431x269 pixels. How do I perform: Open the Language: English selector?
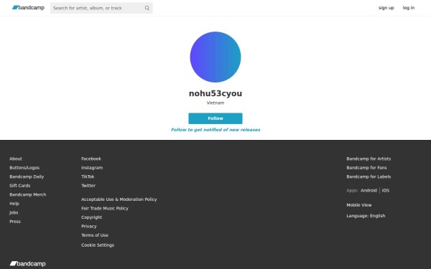[366, 216]
